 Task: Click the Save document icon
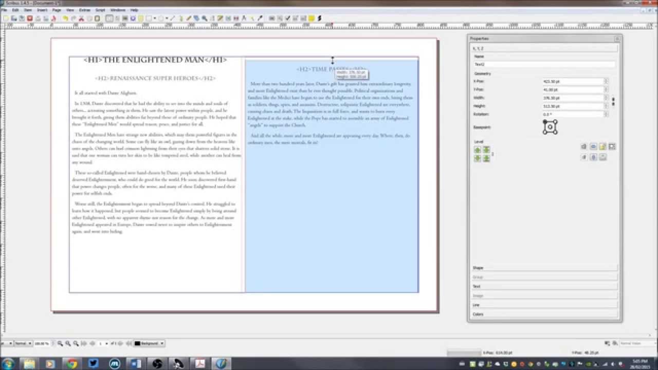[x=22, y=18]
